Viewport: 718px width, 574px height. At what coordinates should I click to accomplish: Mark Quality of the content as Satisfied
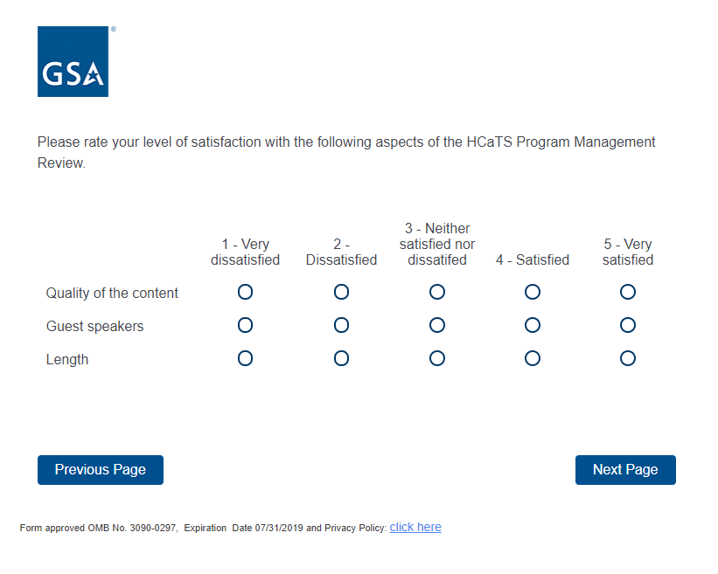tap(533, 292)
